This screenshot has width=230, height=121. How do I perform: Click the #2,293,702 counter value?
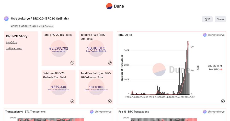point(59,48)
